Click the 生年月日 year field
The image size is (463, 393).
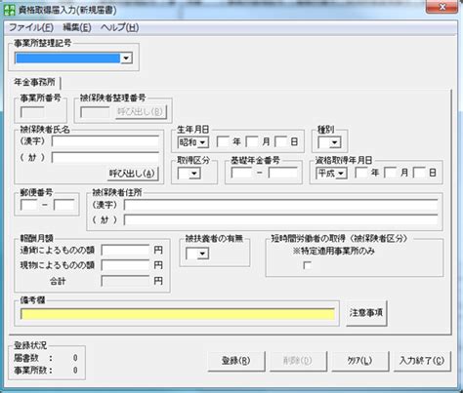224,141
